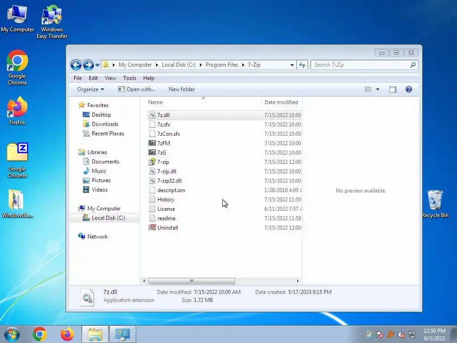Click the muted volume tray icon
This screenshot has height=343, width=457.
pos(401,335)
